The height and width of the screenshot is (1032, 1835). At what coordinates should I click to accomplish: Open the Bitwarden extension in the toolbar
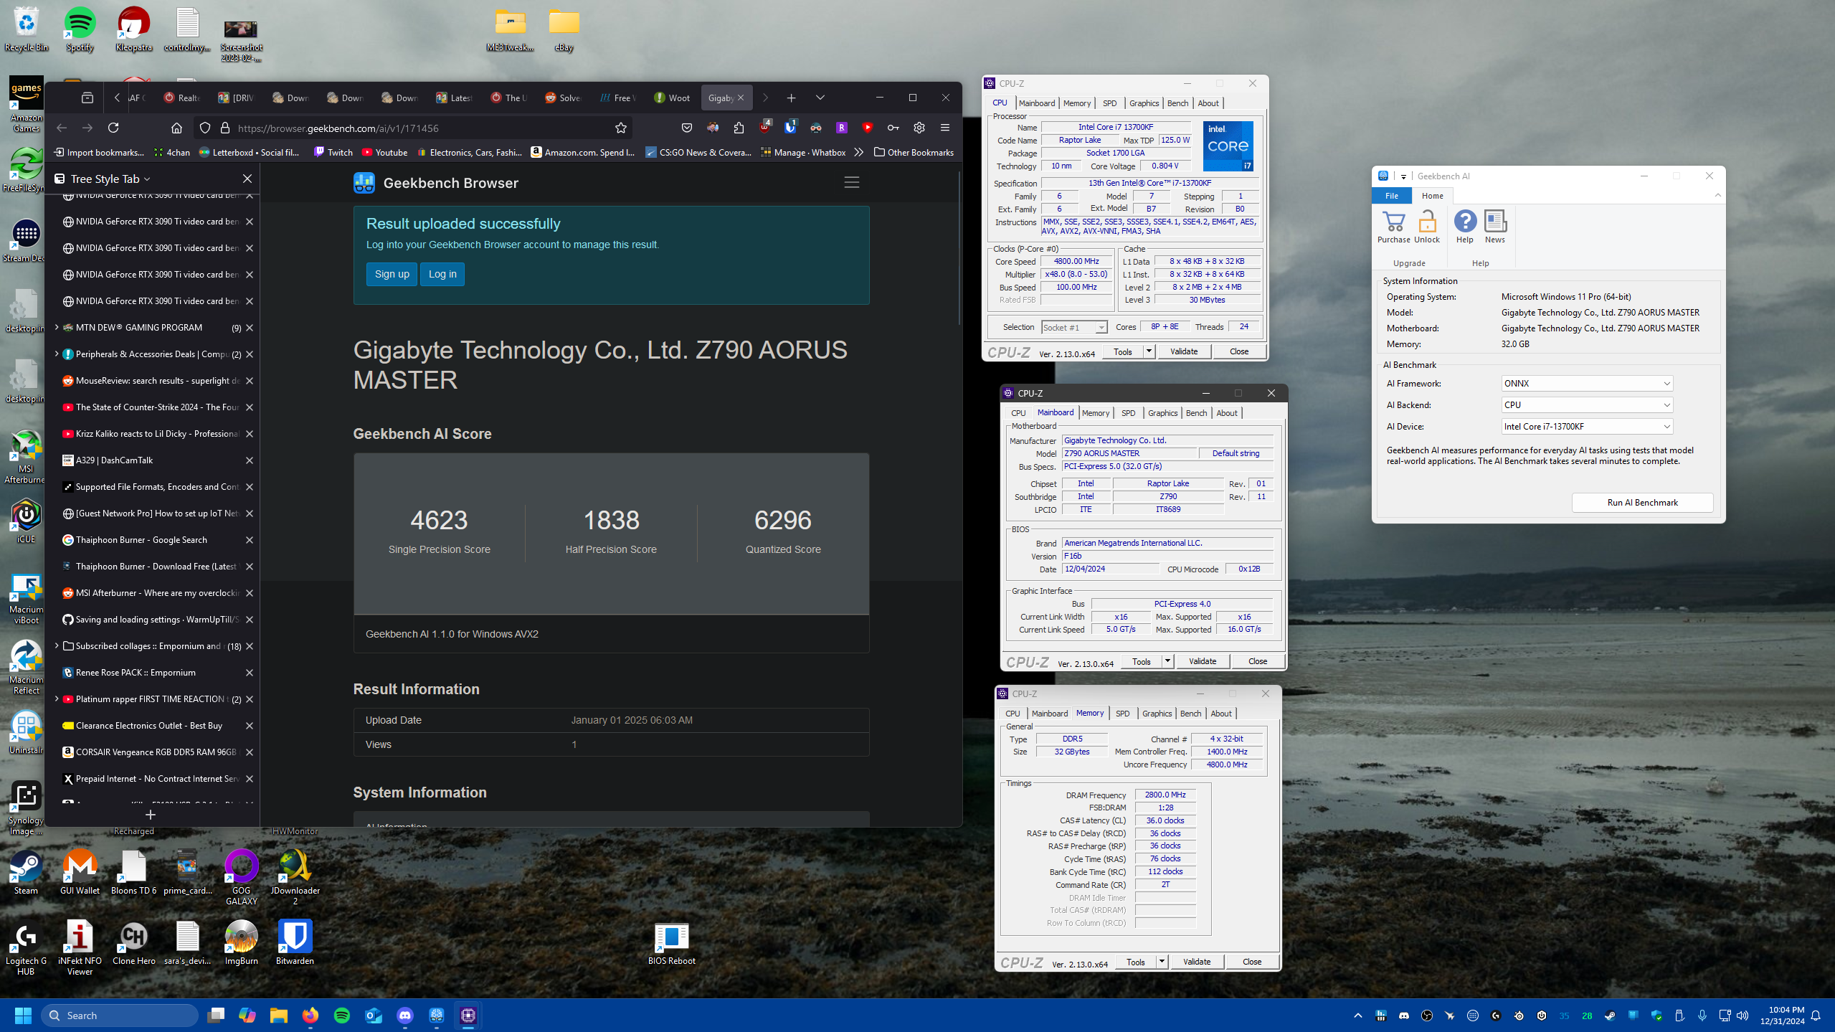tap(790, 128)
